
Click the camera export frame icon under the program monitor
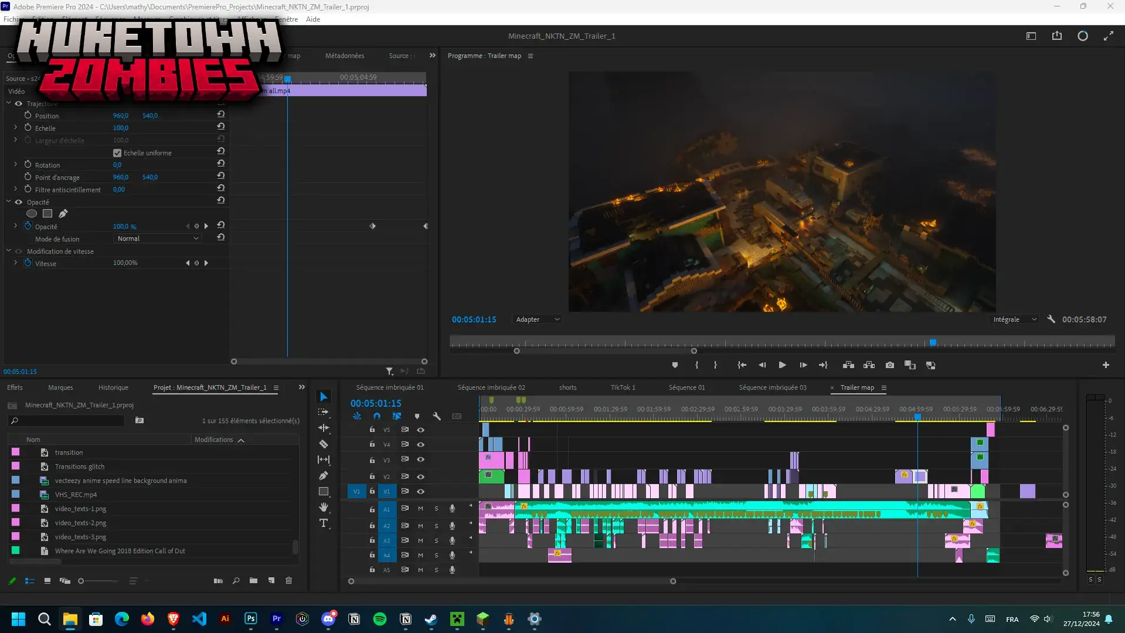[x=889, y=365]
